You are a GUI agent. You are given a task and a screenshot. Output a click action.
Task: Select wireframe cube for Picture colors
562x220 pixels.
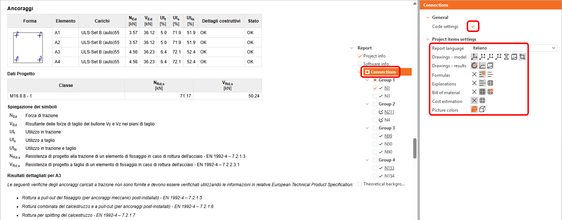tap(482, 109)
